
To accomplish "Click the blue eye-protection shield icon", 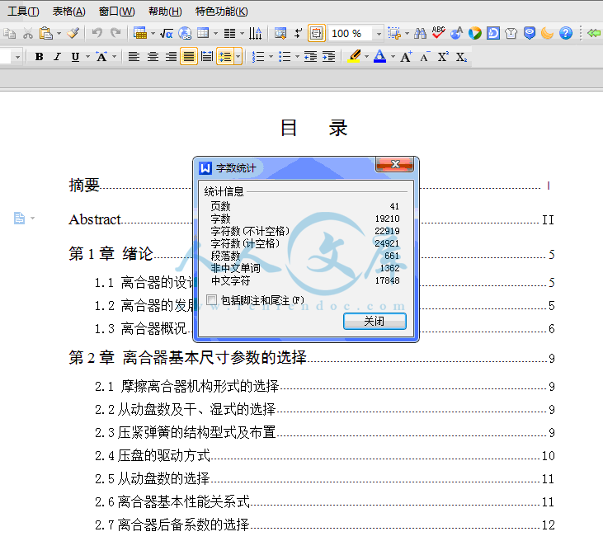I will click(x=530, y=34).
